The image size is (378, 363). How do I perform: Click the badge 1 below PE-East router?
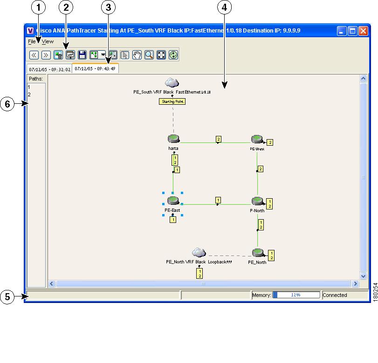pyautogui.click(x=173, y=220)
